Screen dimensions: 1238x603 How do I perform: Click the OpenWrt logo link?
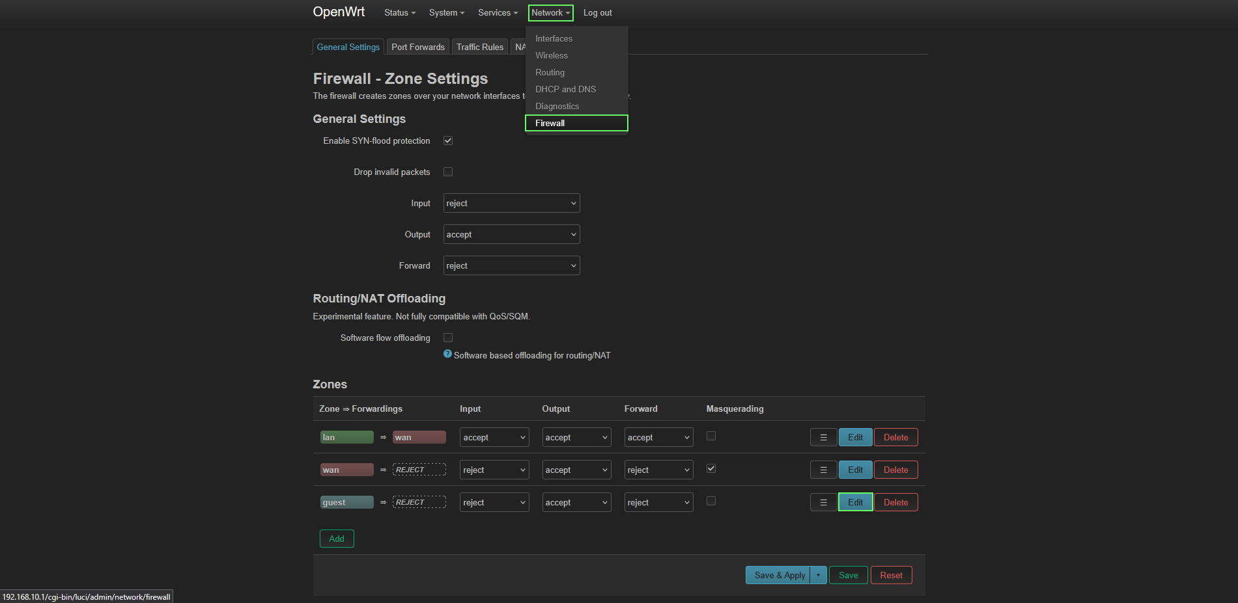click(339, 12)
